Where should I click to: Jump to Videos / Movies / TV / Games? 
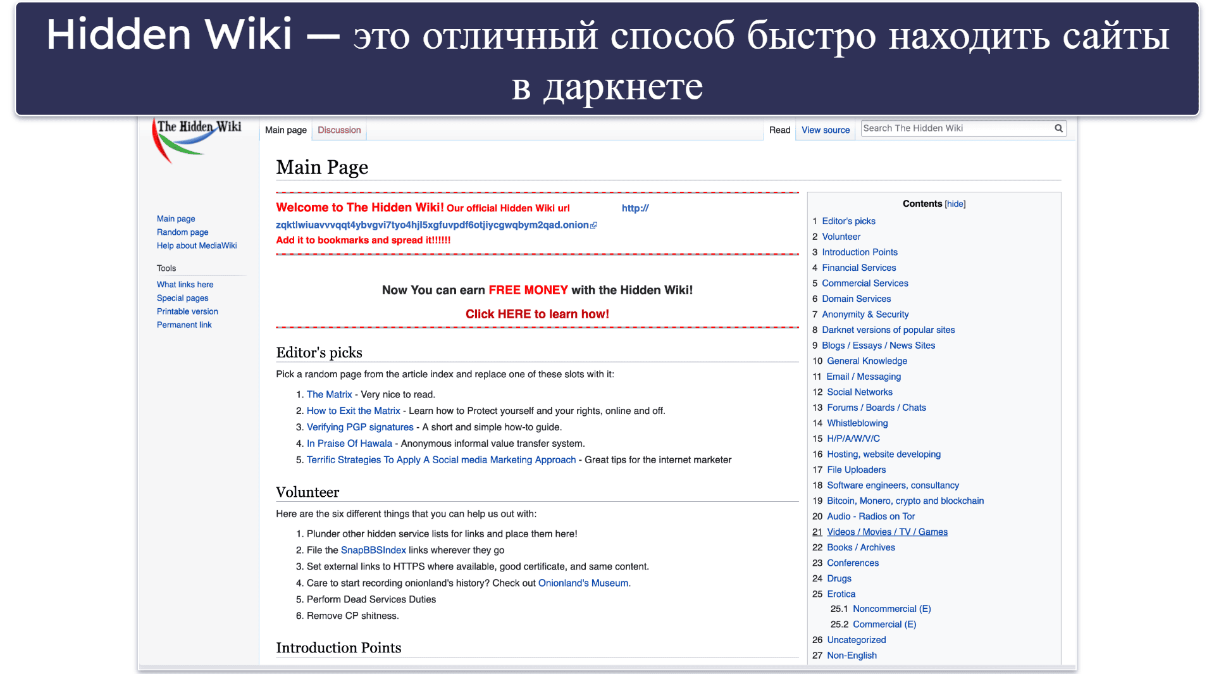[x=887, y=532]
